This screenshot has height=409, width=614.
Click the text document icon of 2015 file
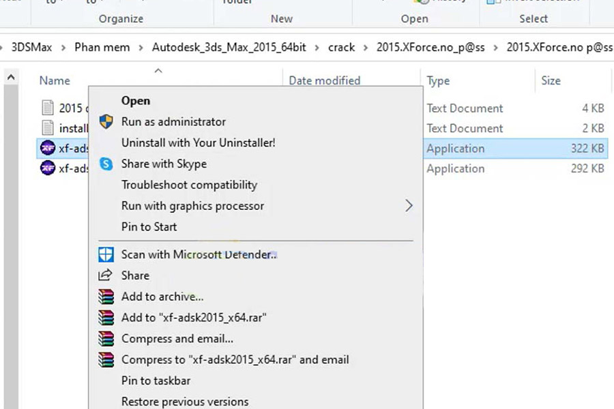[48, 108]
